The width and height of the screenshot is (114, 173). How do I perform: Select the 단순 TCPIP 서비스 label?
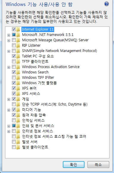coord(55,104)
